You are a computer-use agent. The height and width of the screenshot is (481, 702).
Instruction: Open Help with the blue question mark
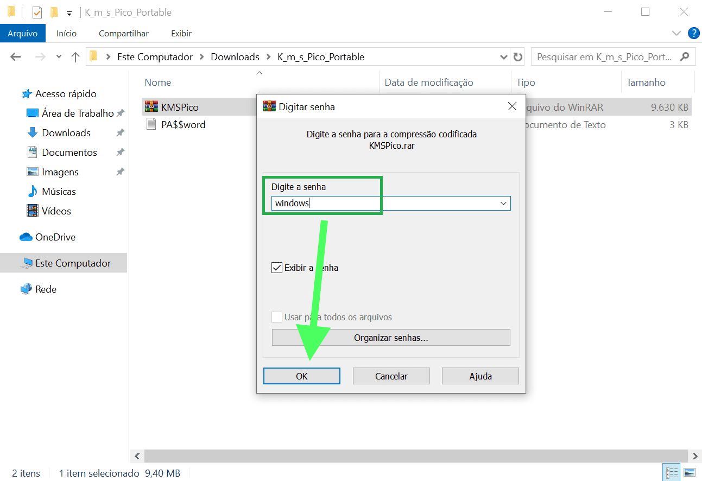click(x=693, y=33)
